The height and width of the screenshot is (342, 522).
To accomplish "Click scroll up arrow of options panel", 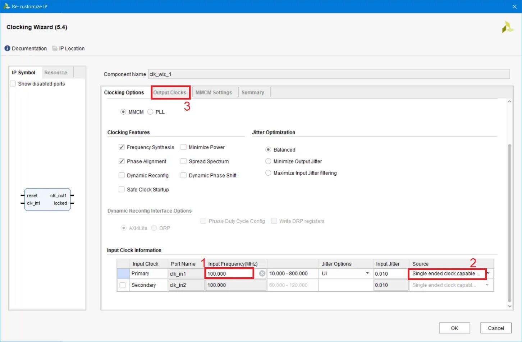I will pos(509,102).
